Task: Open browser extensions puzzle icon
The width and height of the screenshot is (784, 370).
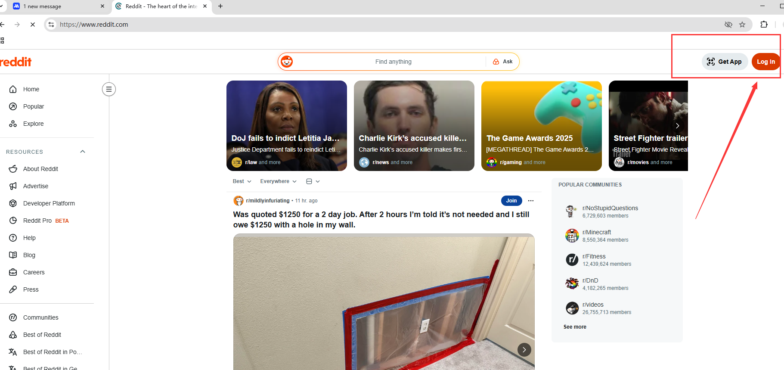Action: point(764,25)
